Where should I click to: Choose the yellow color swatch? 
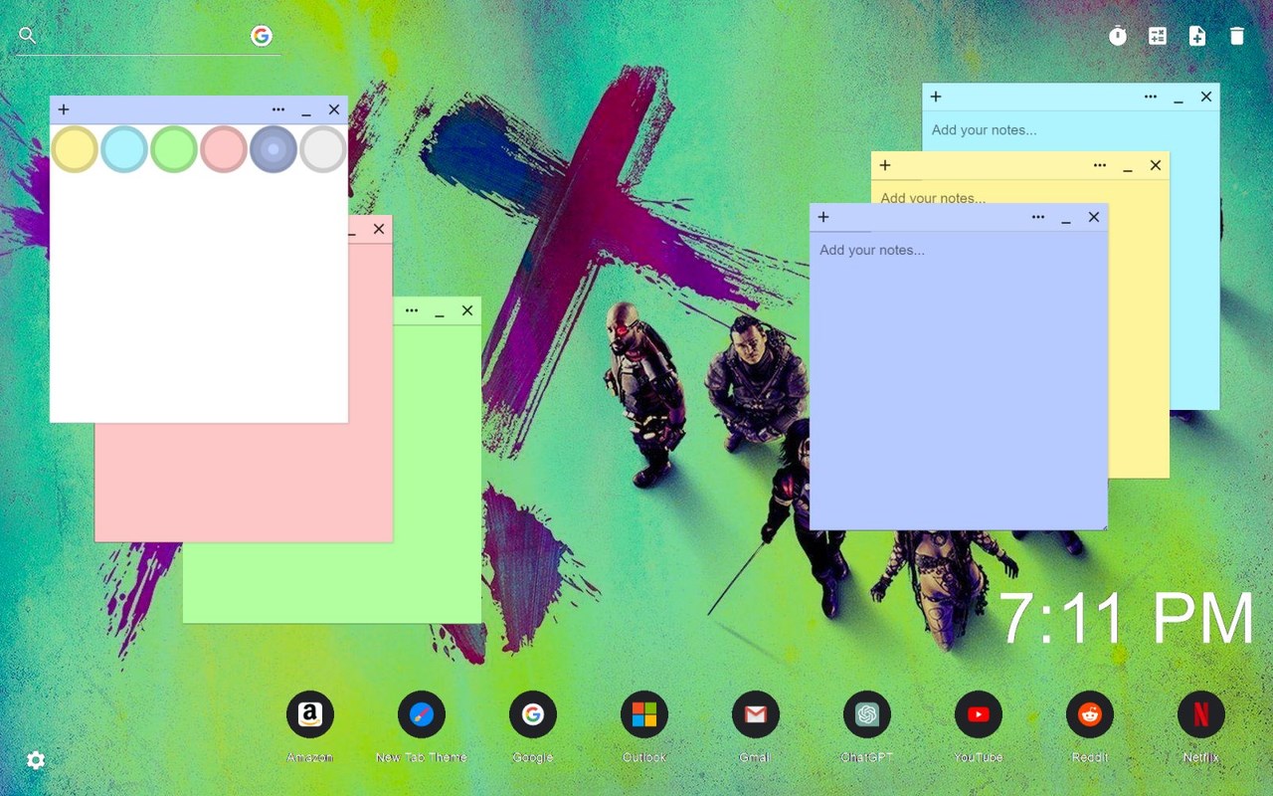pos(75,149)
